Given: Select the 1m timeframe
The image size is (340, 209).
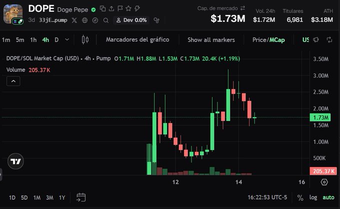Looking at the screenshot, I should point(6,40).
